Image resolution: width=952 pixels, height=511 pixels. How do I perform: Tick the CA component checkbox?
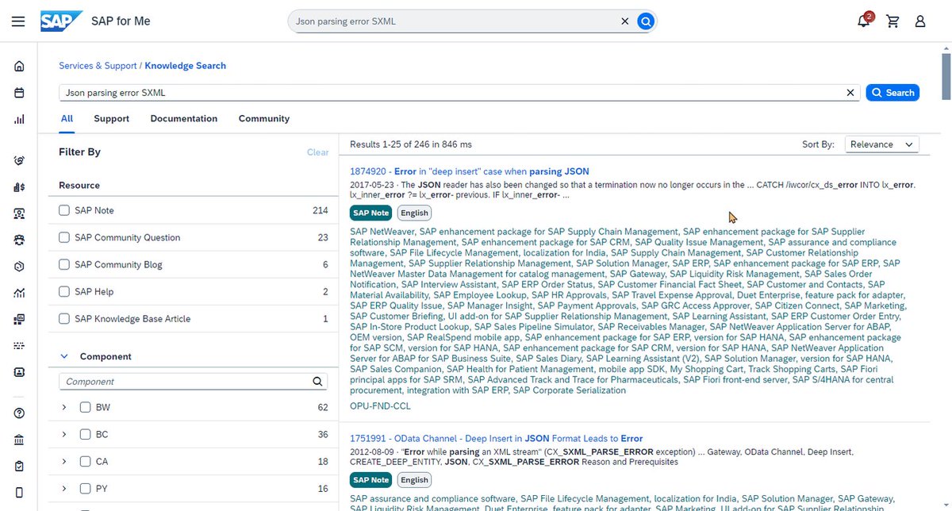85,461
